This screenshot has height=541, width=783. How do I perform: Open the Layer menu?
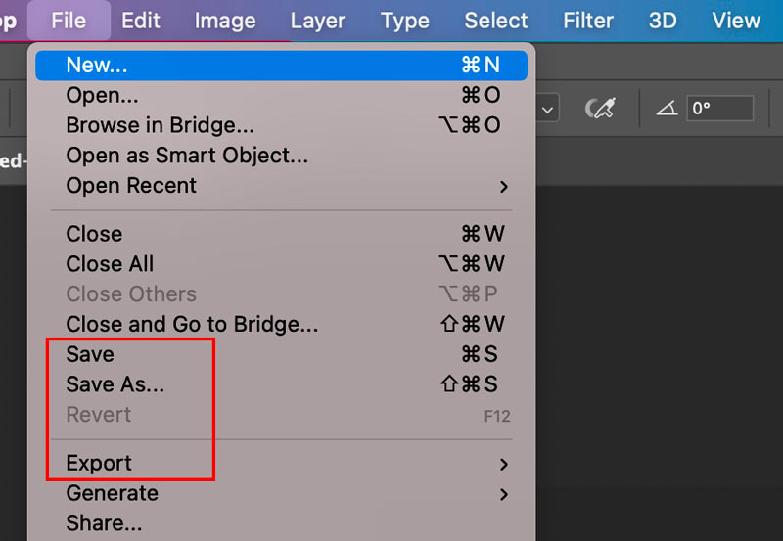coord(318,21)
